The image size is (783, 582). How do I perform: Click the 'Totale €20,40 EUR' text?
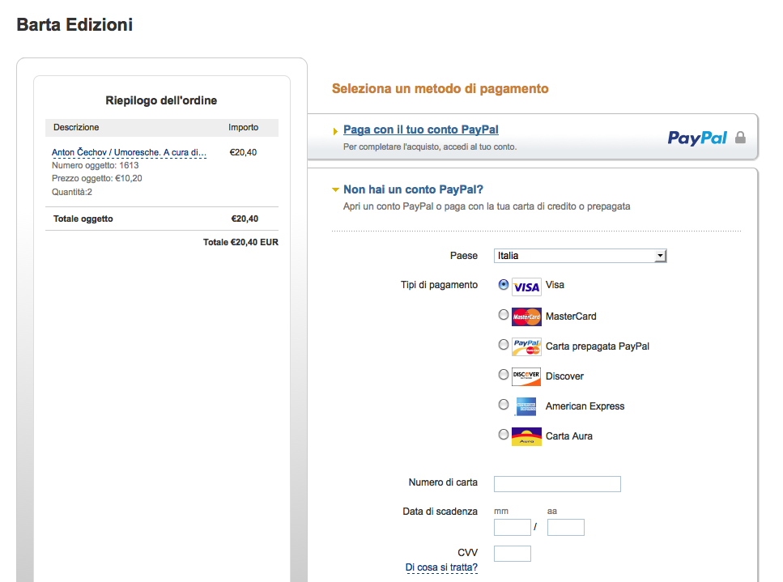click(x=240, y=242)
